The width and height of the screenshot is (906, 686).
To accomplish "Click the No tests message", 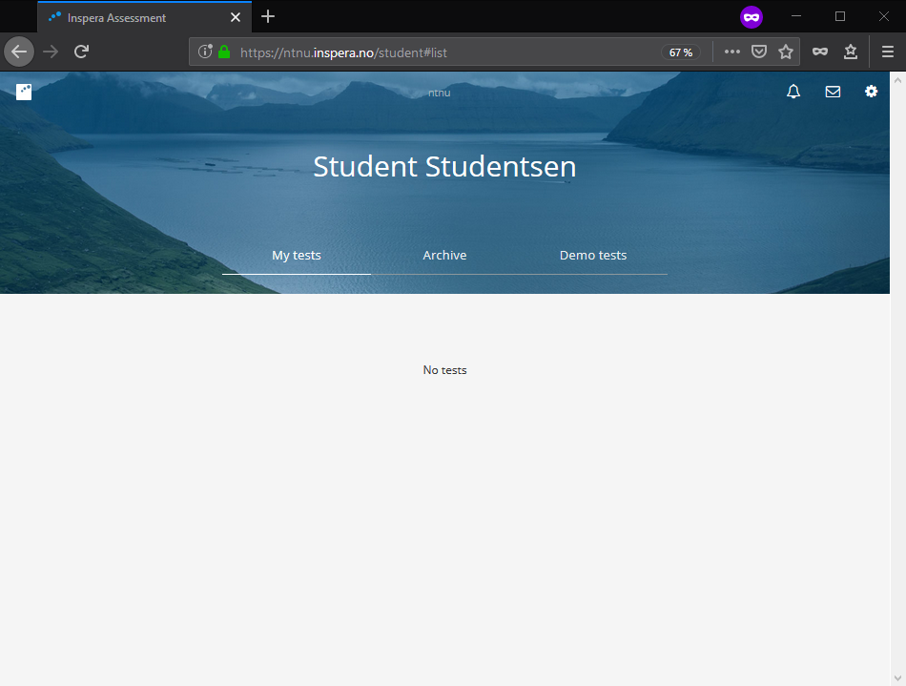I will pyautogui.click(x=444, y=370).
